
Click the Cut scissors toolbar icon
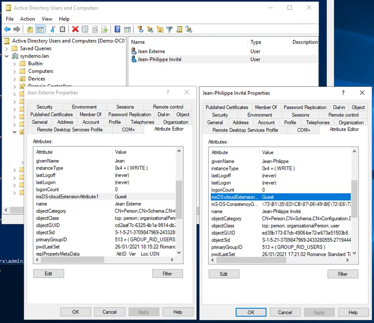point(53,29)
